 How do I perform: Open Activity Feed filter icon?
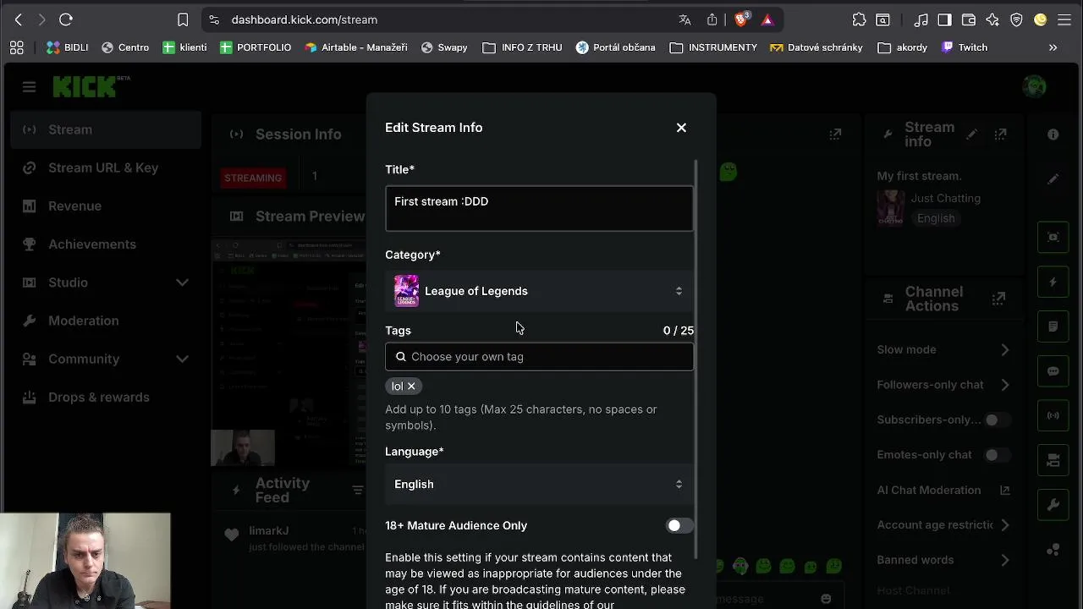(357, 491)
